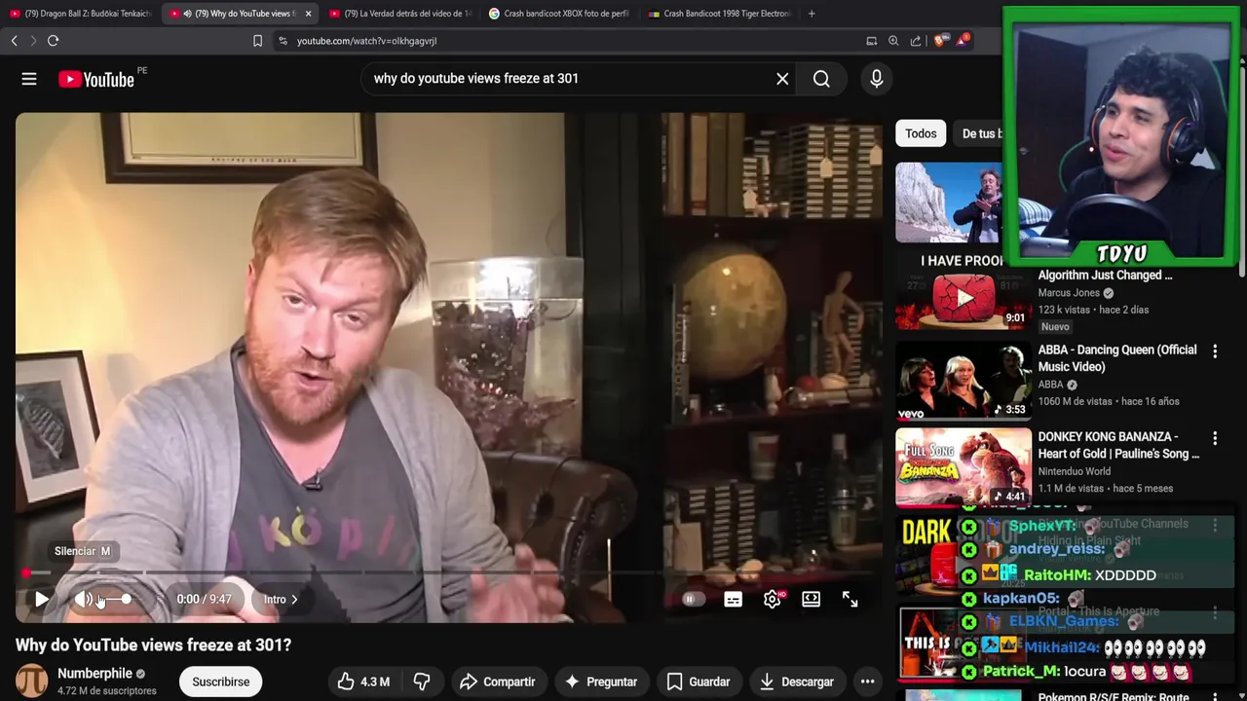Clear the search box with the X
Image resolution: width=1247 pixels, height=701 pixels.
click(x=782, y=79)
